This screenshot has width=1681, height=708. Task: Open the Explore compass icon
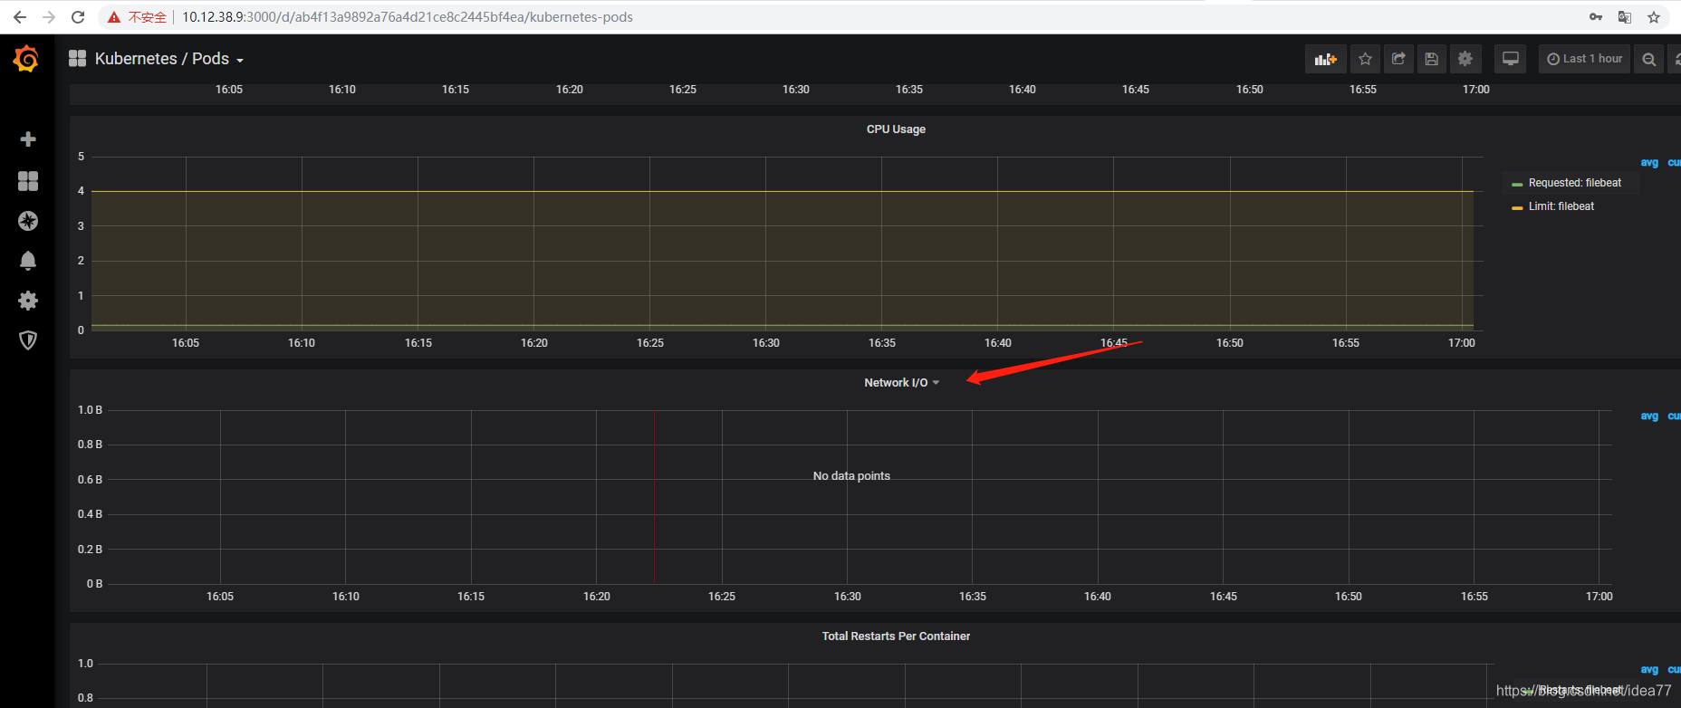pos(28,221)
